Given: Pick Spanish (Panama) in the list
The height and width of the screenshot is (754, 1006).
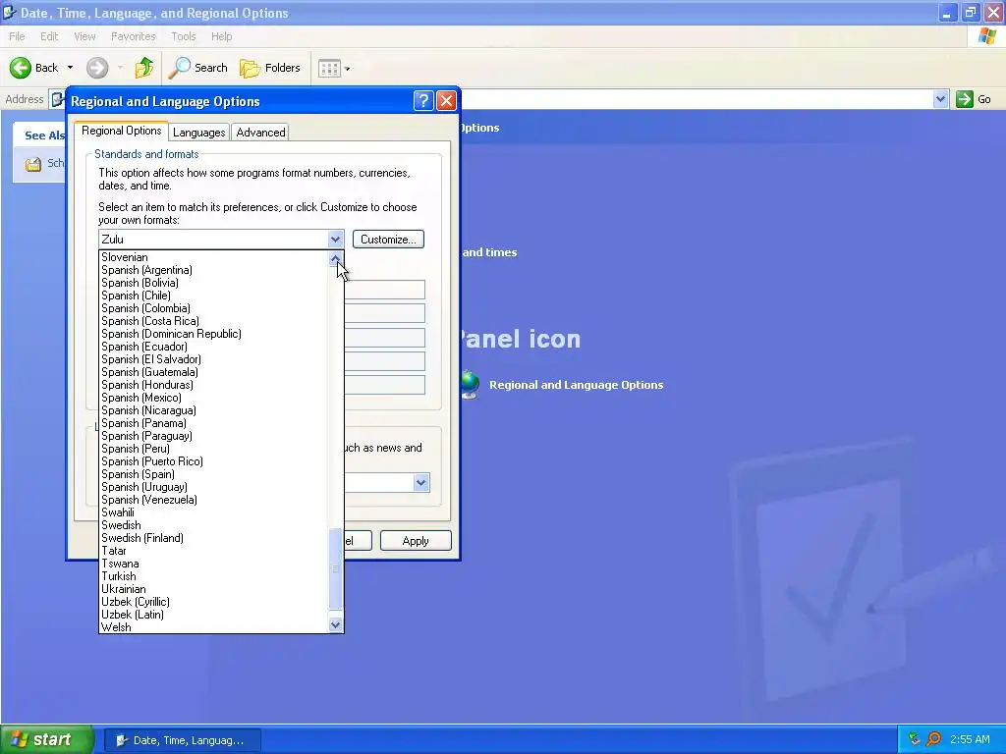Looking at the screenshot, I should coord(213,423).
